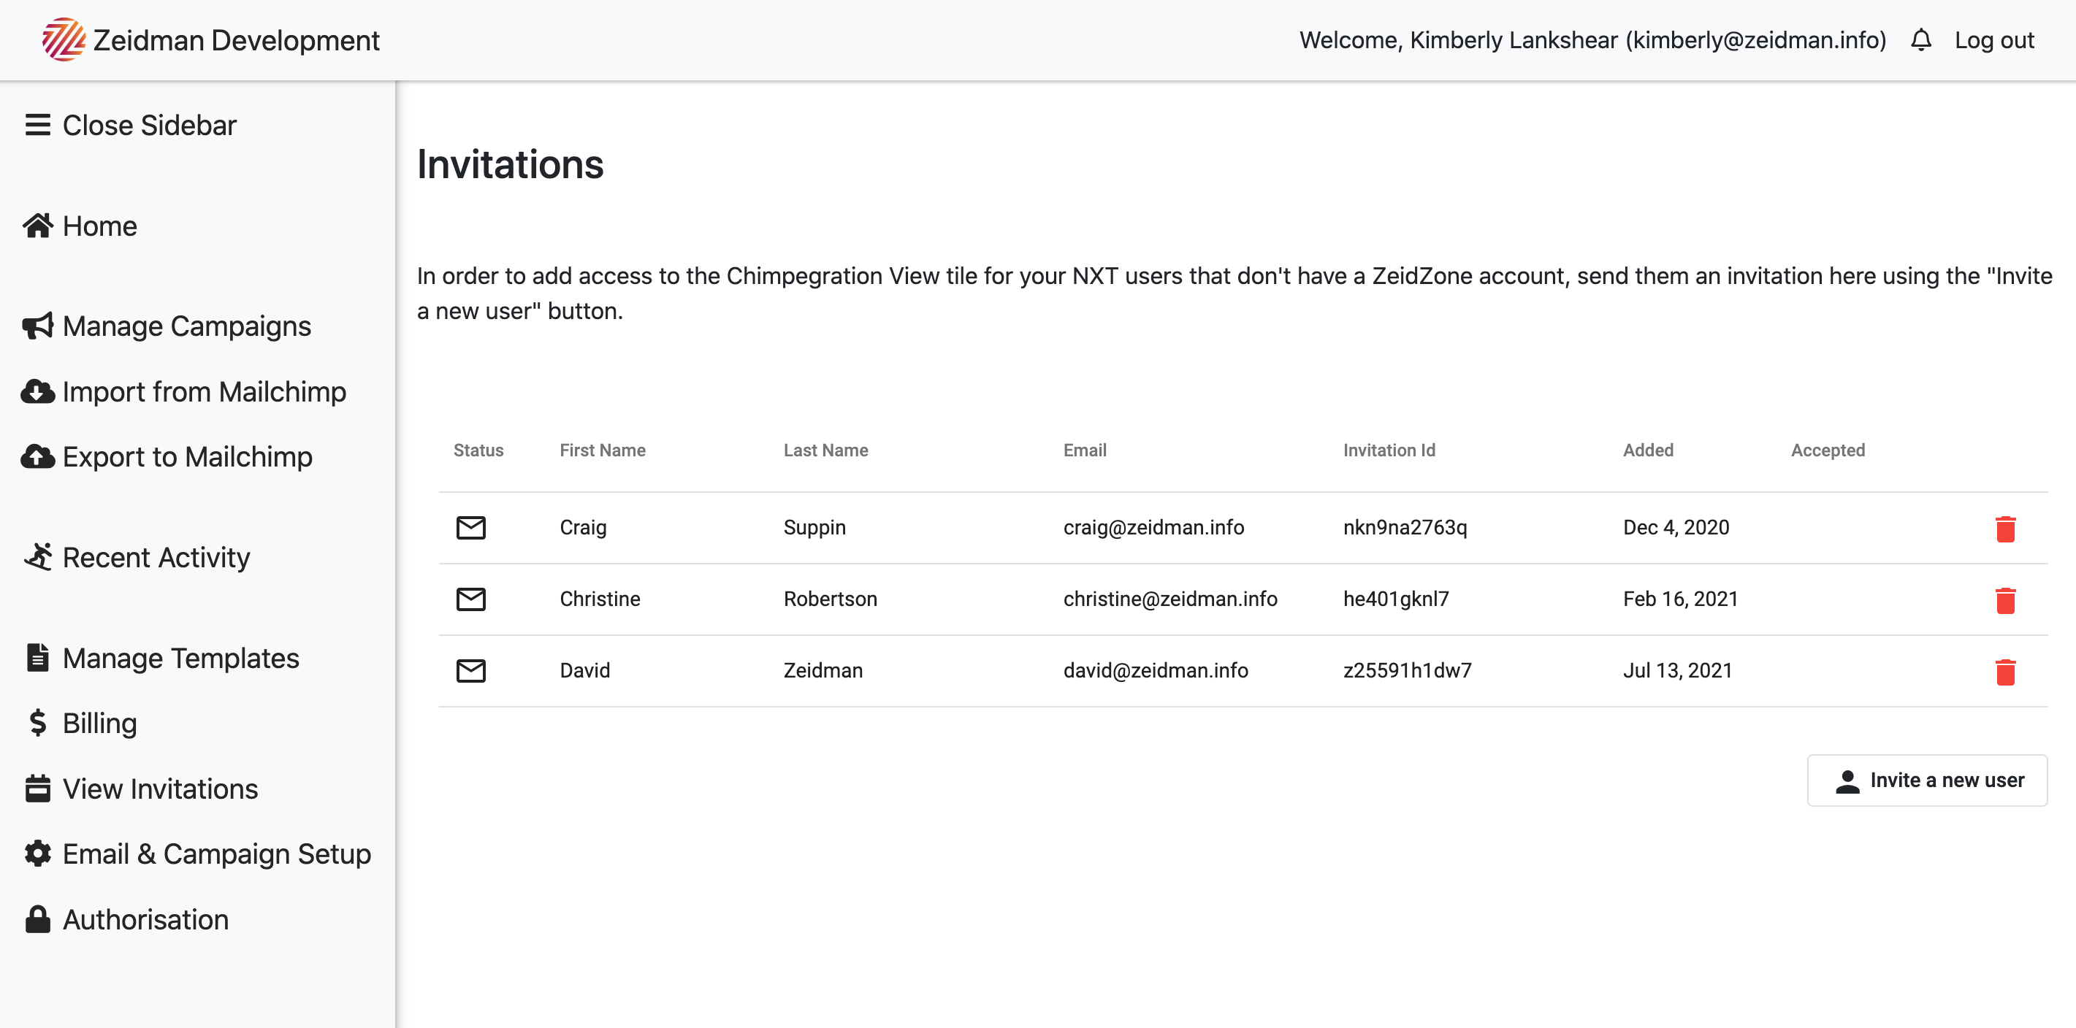Image resolution: width=2076 pixels, height=1028 pixels.
Task: Click the padlock icon beside Authorisation
Action: (38, 919)
